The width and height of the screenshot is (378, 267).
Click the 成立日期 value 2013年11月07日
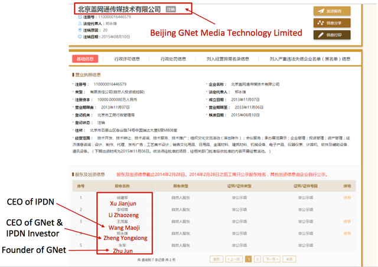245,100
